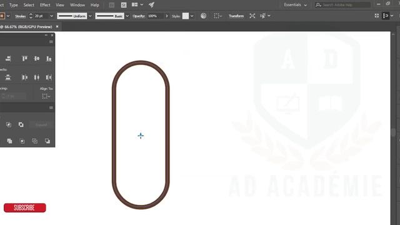Screen dimensions: 400x225
Task: Expand the Arrange Documents dropdown arrow
Action: pos(142,4)
